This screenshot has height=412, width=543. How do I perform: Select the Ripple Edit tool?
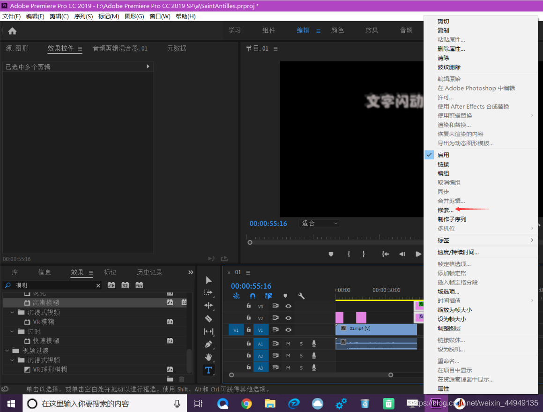point(208,305)
